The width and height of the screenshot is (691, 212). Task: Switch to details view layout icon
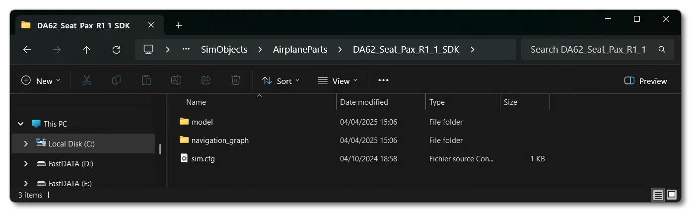point(658,195)
